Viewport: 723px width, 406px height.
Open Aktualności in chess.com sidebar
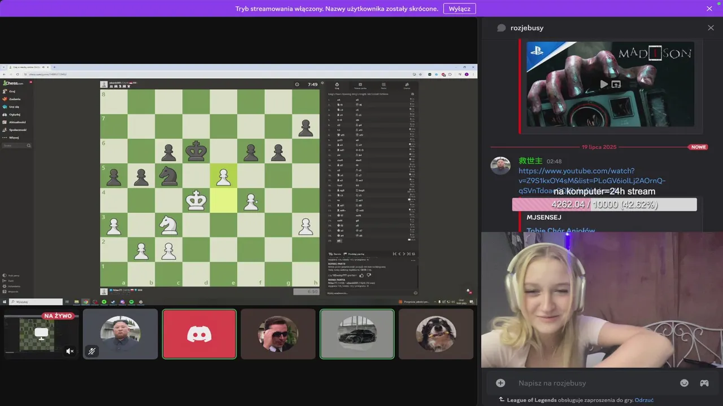coord(14,122)
